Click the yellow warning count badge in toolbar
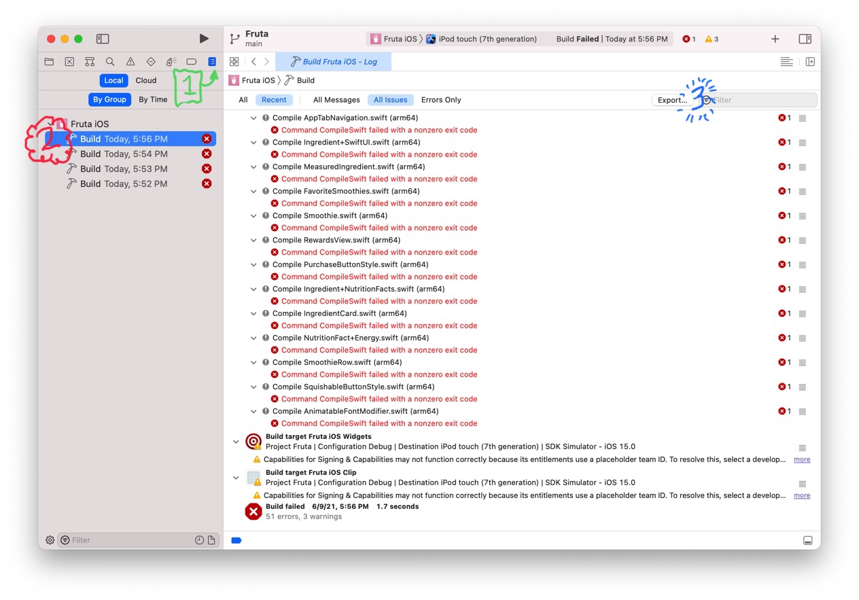The image size is (859, 600). [712, 39]
